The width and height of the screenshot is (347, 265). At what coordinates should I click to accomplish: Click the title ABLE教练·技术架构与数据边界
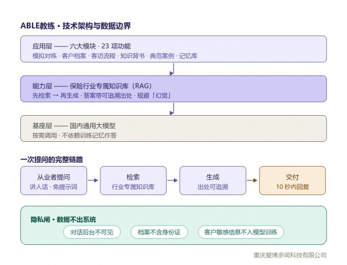click(x=75, y=26)
